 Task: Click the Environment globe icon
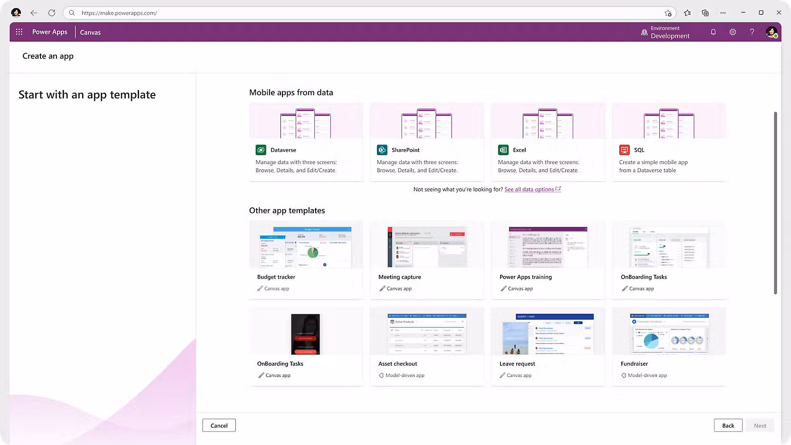click(644, 32)
